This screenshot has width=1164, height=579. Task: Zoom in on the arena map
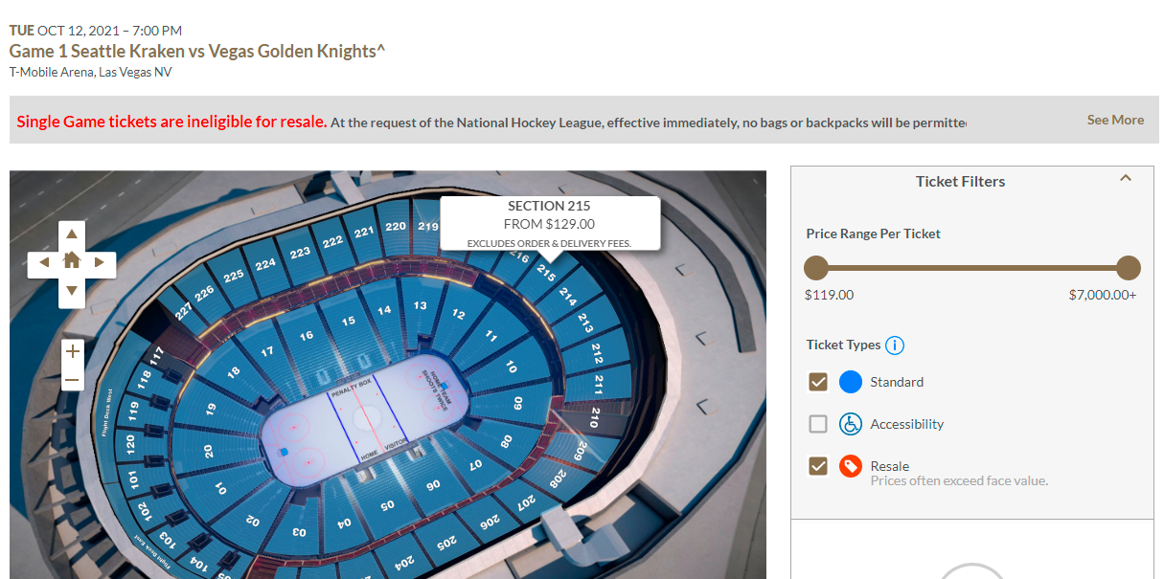click(x=72, y=351)
